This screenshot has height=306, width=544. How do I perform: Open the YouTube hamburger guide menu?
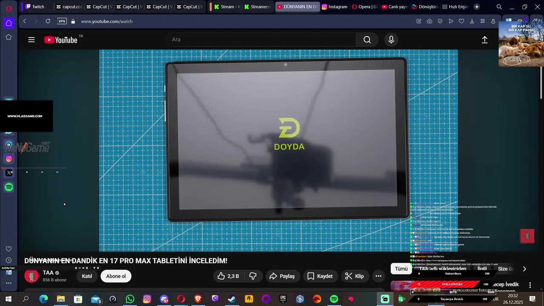(31, 40)
